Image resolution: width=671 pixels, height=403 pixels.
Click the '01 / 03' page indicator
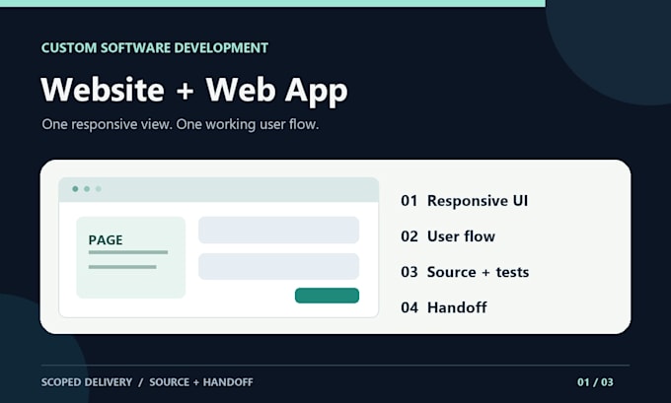[x=595, y=382]
